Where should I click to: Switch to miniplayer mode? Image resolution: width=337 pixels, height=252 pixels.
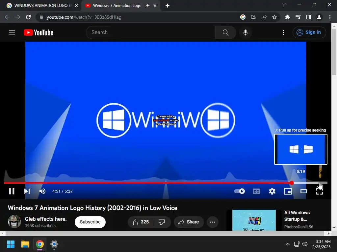pos(288,191)
